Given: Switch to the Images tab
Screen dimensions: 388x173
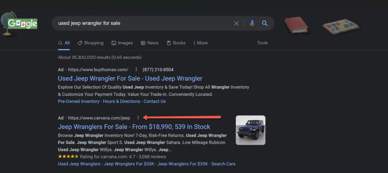Looking at the screenshot, I should [x=122, y=43].
